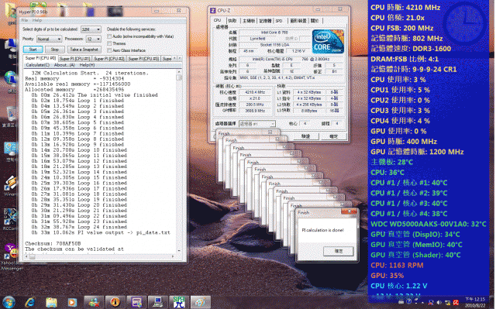The height and width of the screenshot is (309, 496).
Task: Click the 'Loop 24 finished' output line
Action: [x=79, y=227]
